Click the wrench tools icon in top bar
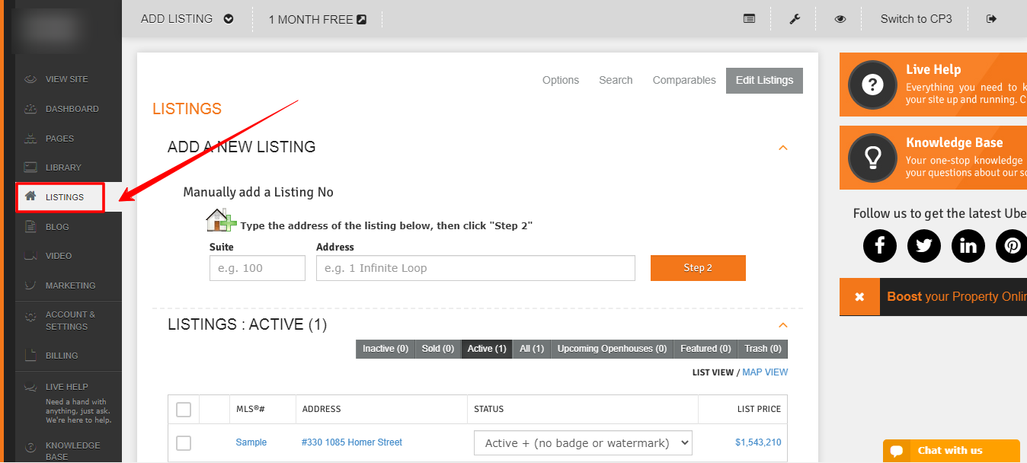 (x=795, y=19)
